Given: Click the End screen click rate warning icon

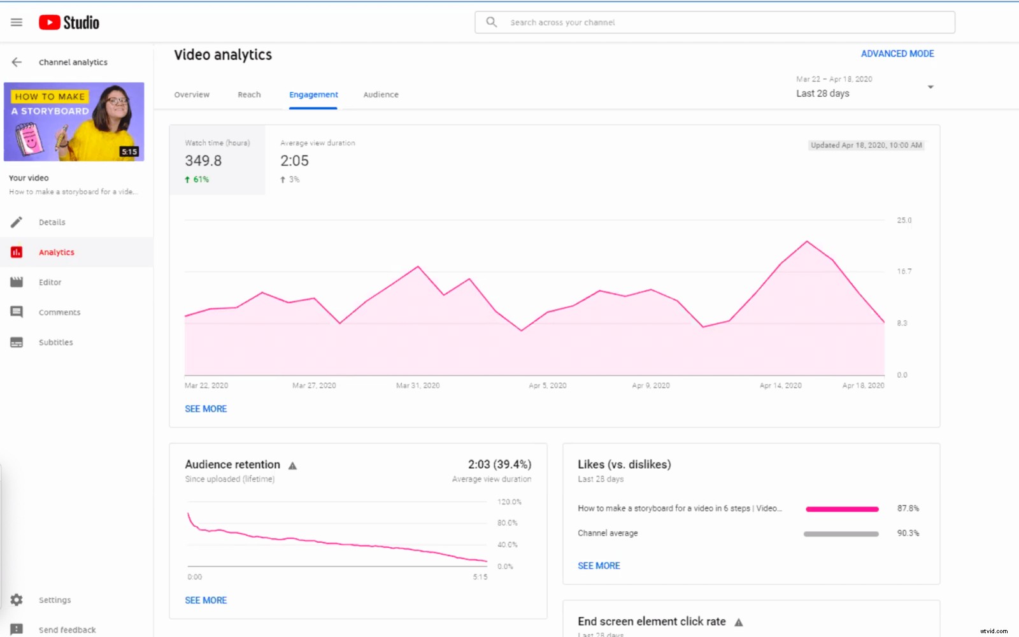Looking at the screenshot, I should 739,622.
